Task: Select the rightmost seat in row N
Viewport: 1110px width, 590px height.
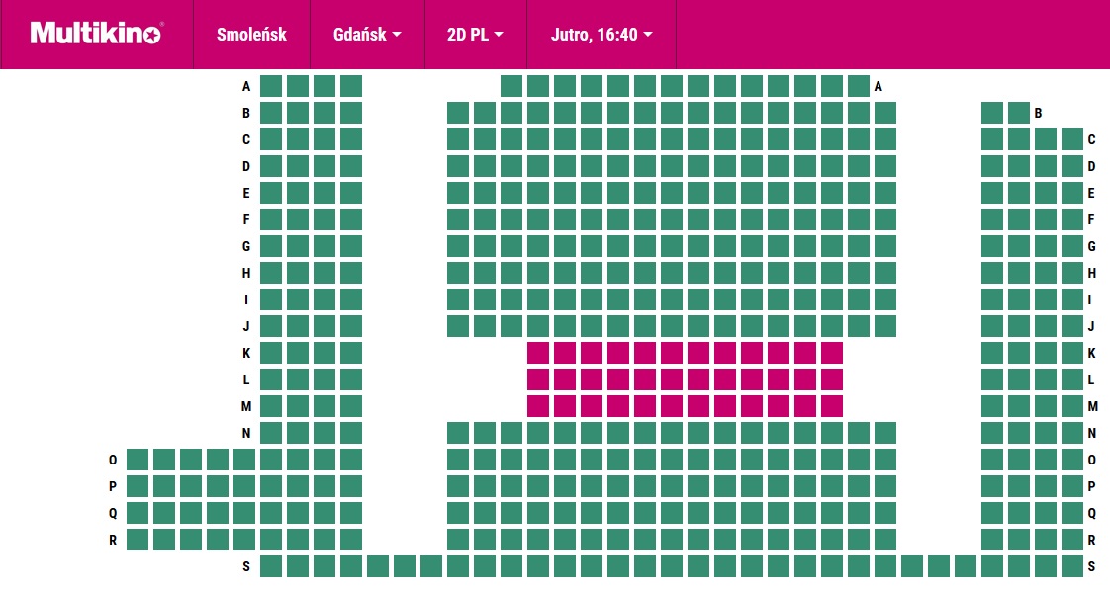Action: (1072, 433)
